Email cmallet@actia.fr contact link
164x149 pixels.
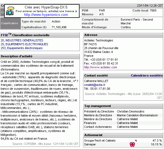[x=95, y=85]
